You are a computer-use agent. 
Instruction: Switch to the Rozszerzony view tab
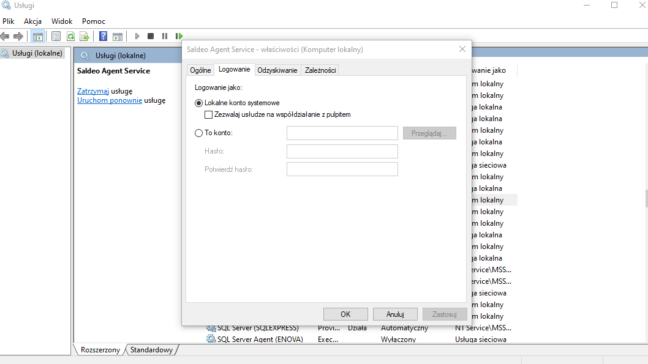[100, 349]
